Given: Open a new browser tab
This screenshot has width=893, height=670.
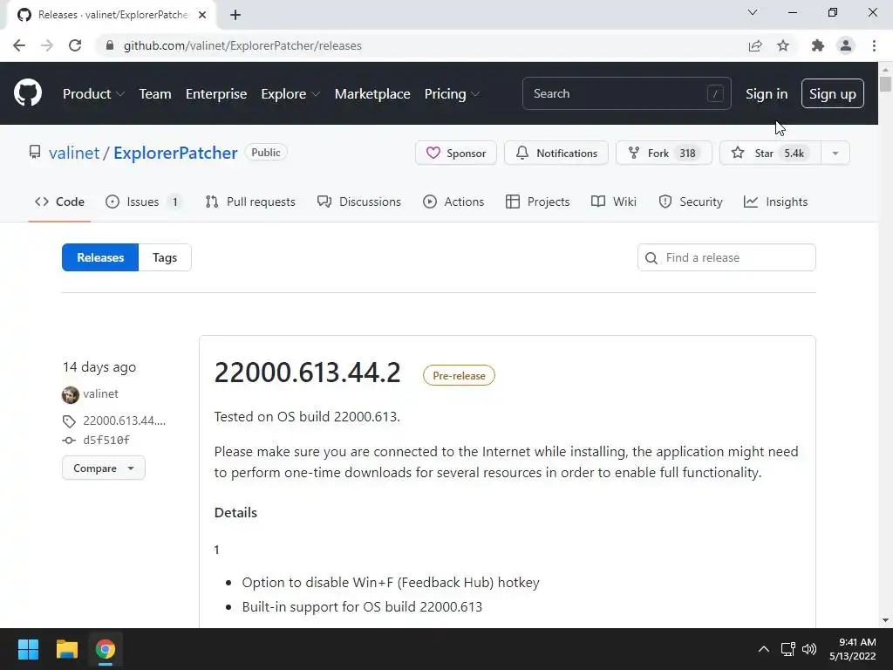Looking at the screenshot, I should pyautogui.click(x=235, y=15).
